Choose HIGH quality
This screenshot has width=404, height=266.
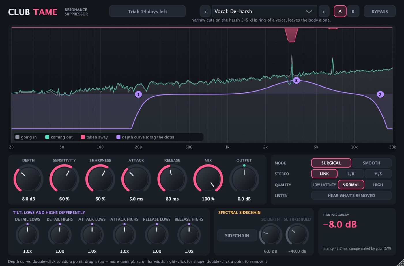378,185
